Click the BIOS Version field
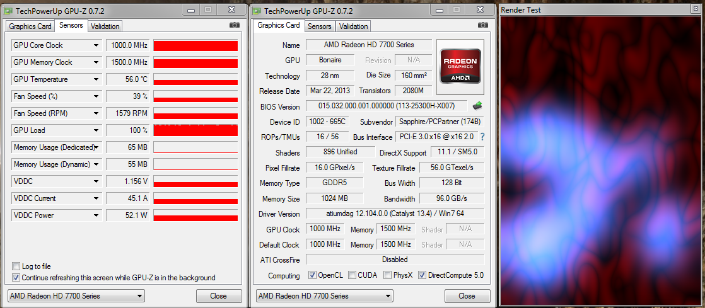 pos(387,106)
